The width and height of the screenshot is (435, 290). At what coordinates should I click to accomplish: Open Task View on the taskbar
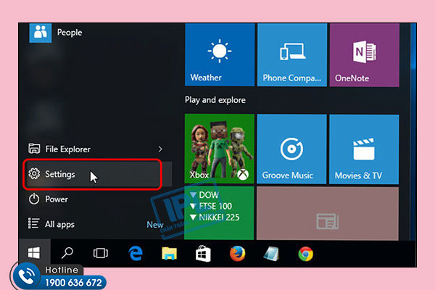pyautogui.click(x=101, y=253)
